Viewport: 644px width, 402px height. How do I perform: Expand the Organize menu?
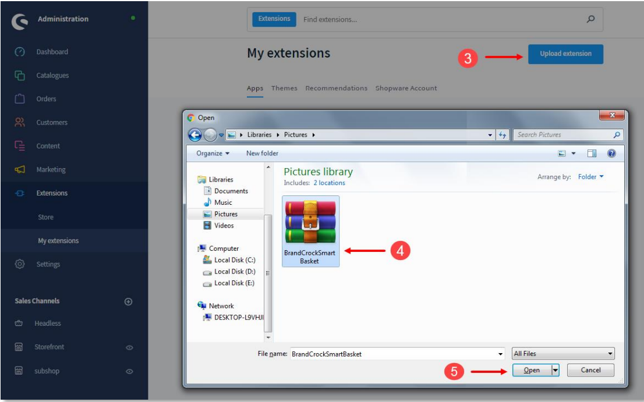[x=213, y=154]
